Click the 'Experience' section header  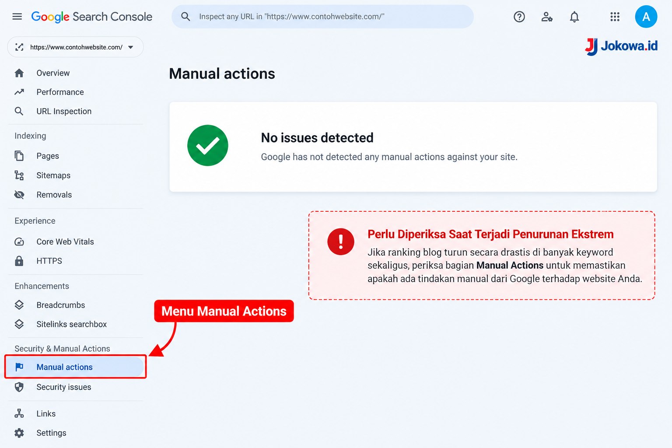click(35, 221)
